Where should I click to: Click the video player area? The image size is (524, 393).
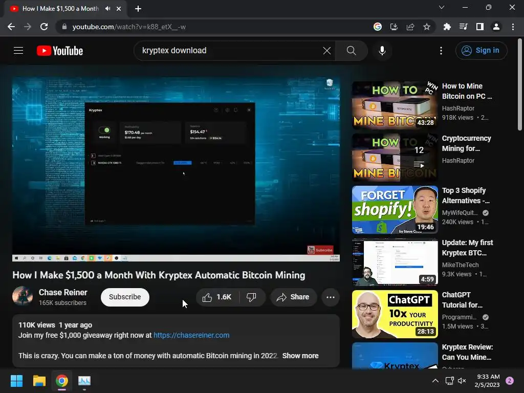tap(176, 169)
